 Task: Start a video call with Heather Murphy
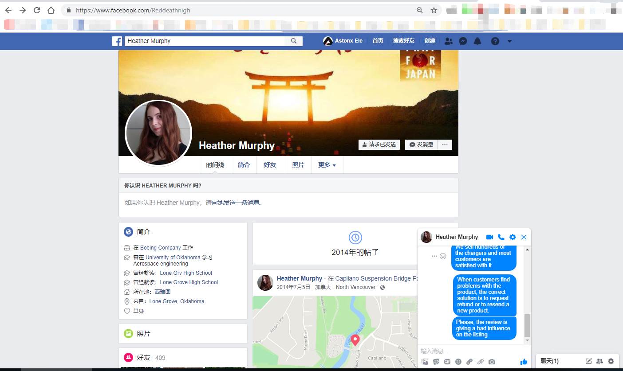pyautogui.click(x=489, y=237)
